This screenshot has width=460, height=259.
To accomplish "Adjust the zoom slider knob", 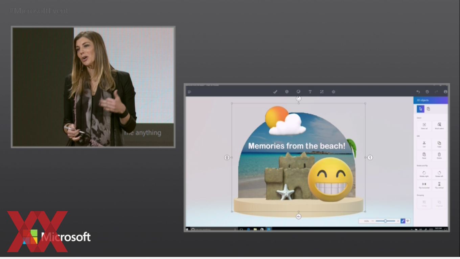I will click(x=385, y=221).
